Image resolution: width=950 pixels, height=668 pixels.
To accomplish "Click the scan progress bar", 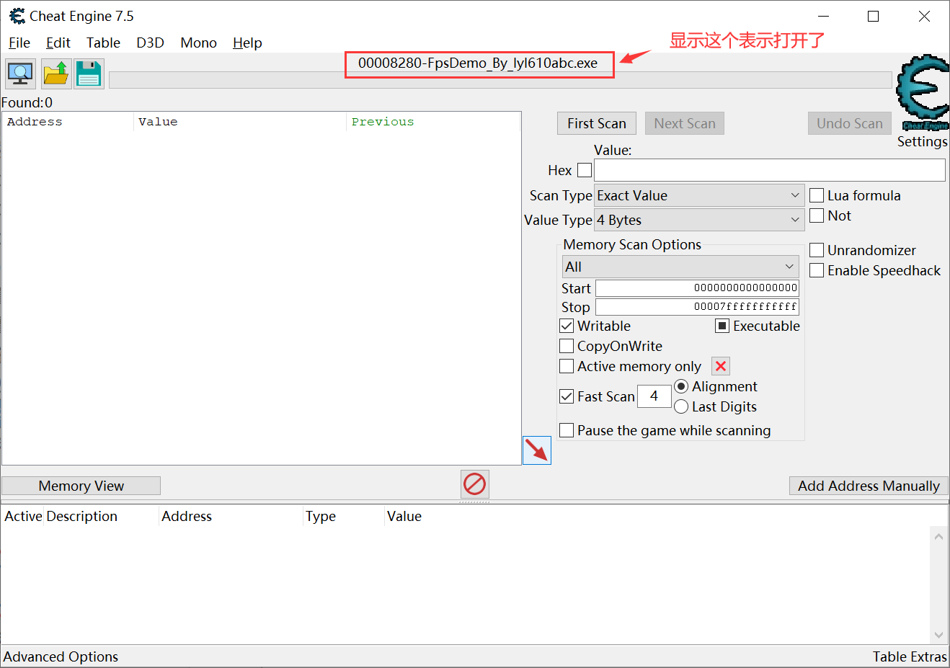I will coord(500,80).
